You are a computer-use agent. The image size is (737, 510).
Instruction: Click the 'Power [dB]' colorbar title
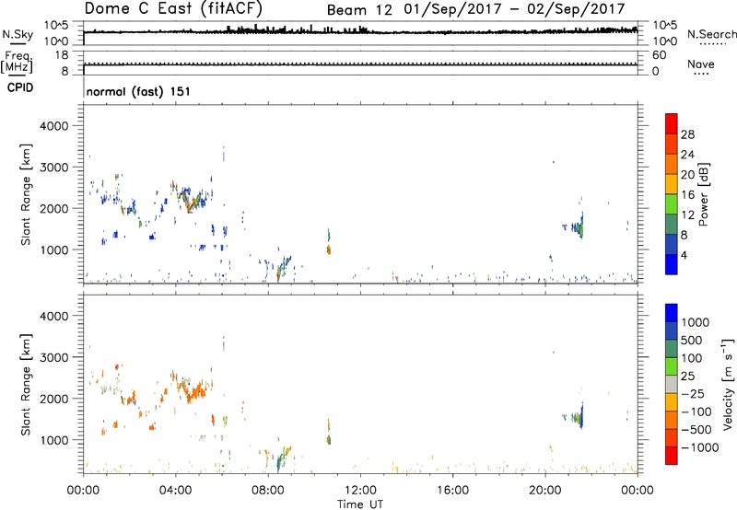point(704,194)
